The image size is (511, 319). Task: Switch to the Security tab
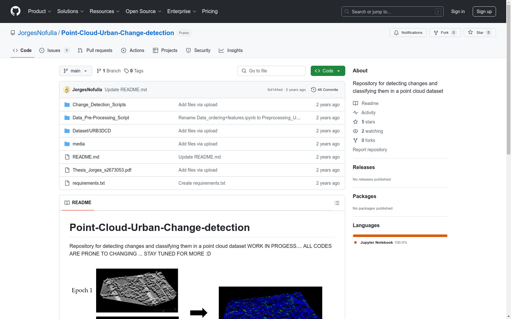click(x=198, y=50)
